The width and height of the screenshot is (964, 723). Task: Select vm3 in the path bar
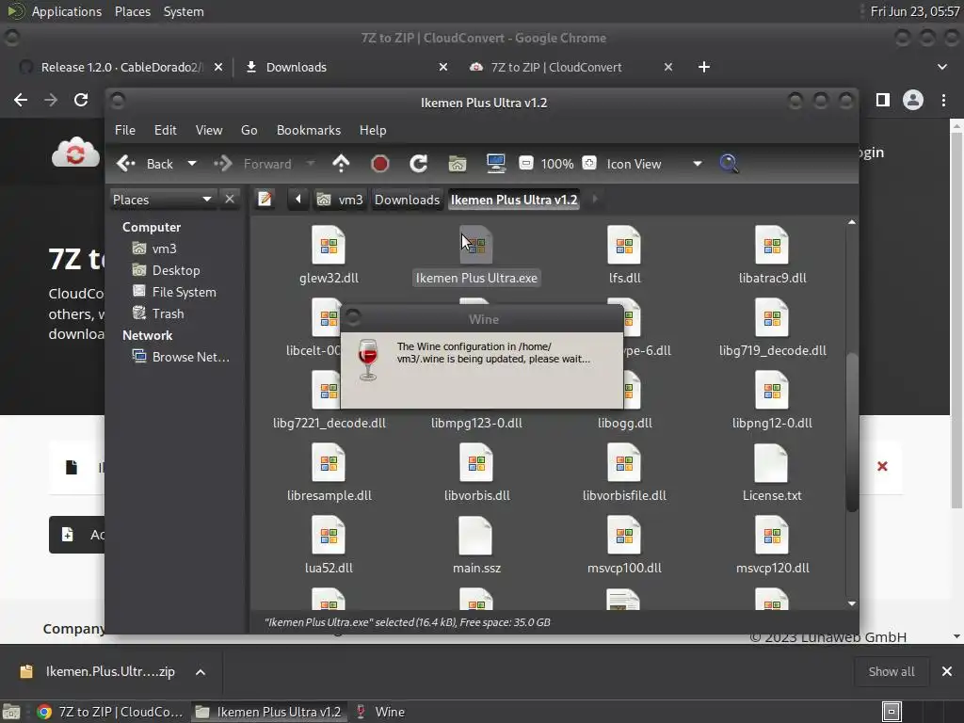click(x=340, y=200)
